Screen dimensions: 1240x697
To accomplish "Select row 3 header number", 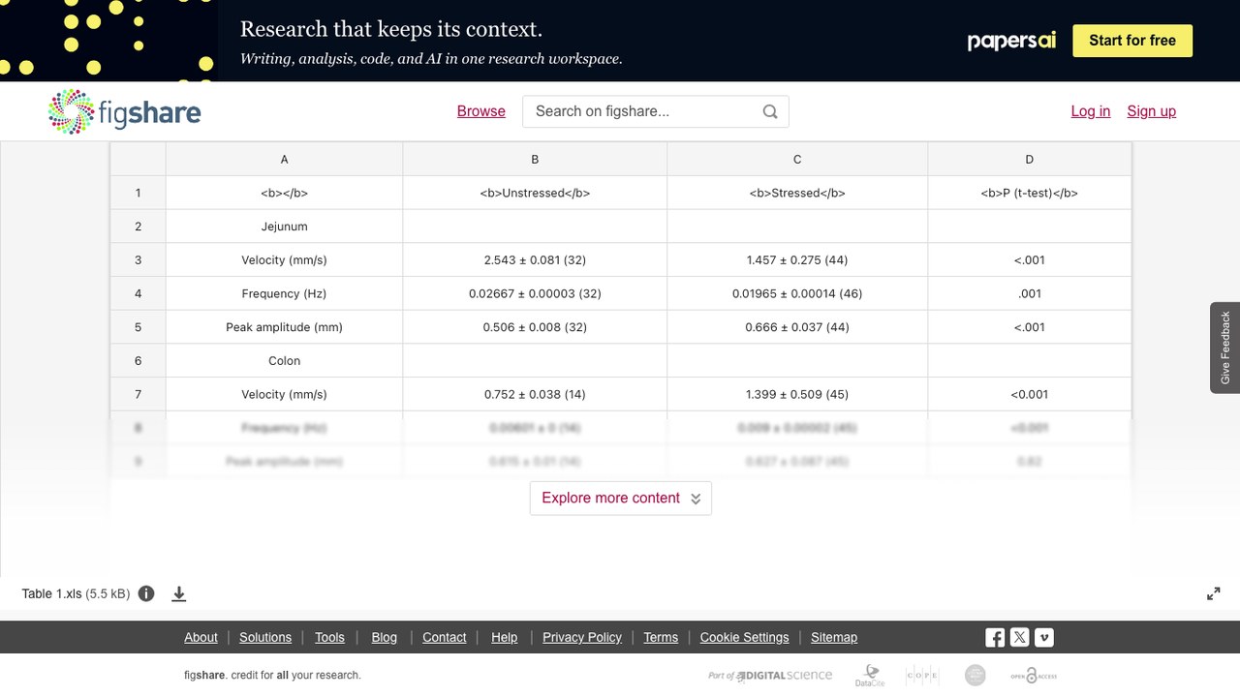I will pos(138,259).
